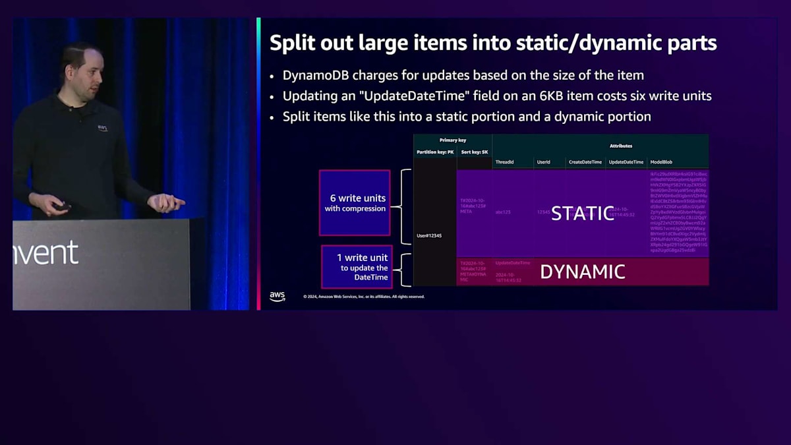The height and width of the screenshot is (445, 791).
Task: Click the "User#12345" partition key cell
Action: 429,235
